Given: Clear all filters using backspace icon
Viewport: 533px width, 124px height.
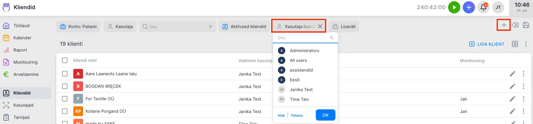Looking at the screenshot, I should coord(515,25).
